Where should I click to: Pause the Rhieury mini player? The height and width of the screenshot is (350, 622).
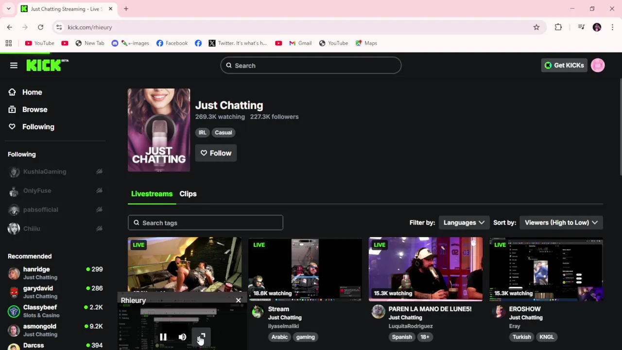tap(163, 337)
